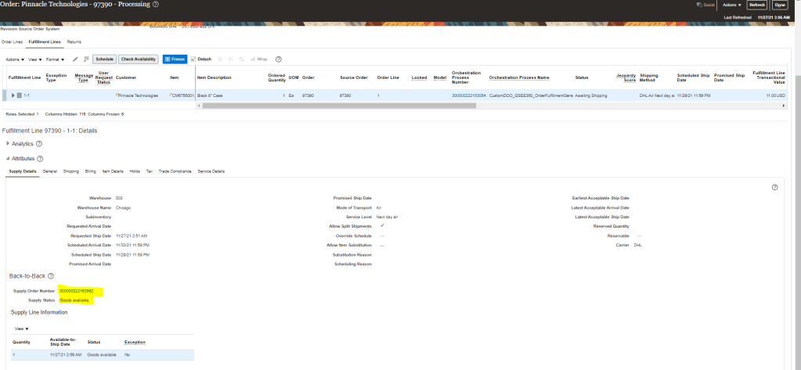This screenshot has width=801, height=370.
Task: Click the Check Availability button
Action: click(x=139, y=59)
